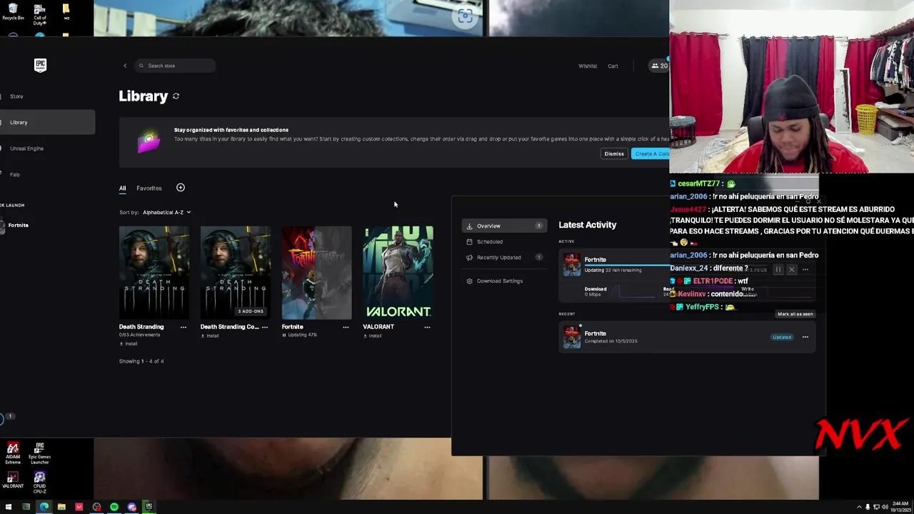Open more options for active Fortnite download
The image size is (914, 514).
[805, 270]
